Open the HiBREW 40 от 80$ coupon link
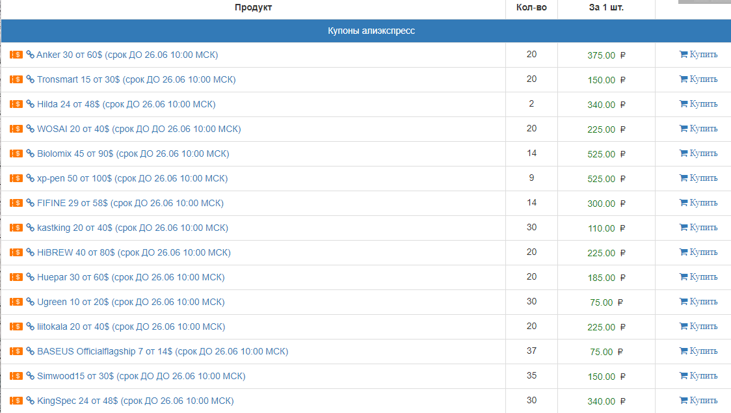731x413 pixels. [x=134, y=252]
